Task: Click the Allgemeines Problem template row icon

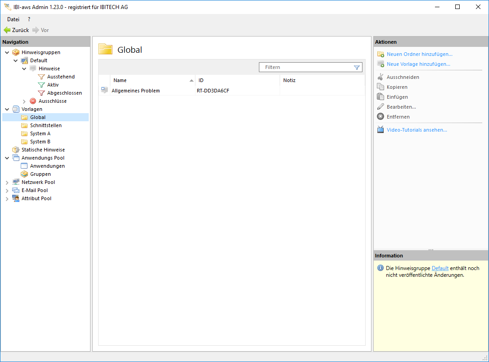Action: (104, 91)
